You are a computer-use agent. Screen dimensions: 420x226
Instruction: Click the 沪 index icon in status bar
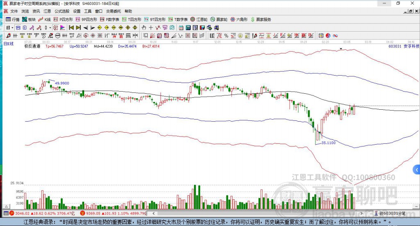point(11,213)
